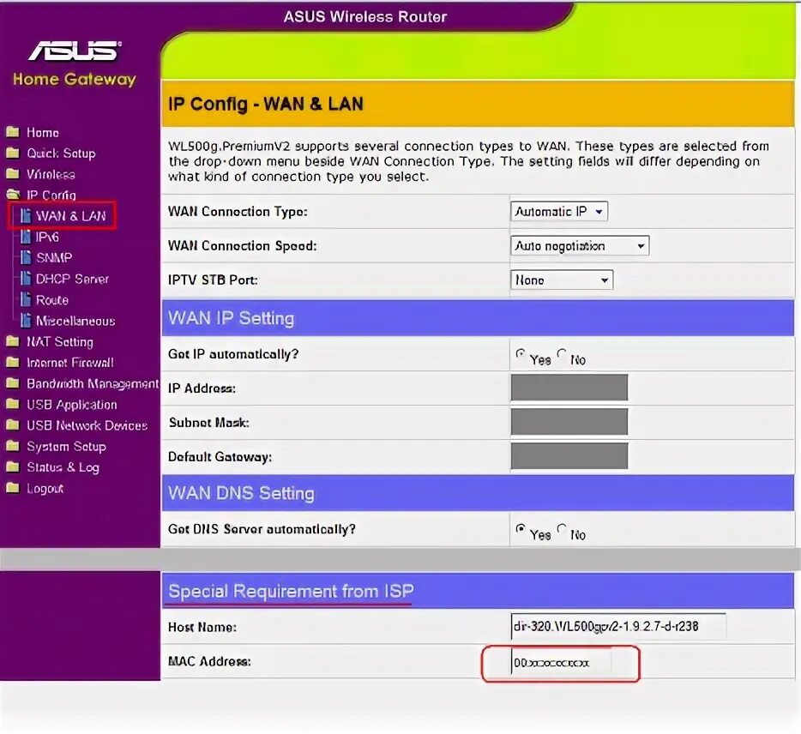Open the WAN Connection Speed dropdown
Viewport: 801px width, 734px height.
(580, 246)
